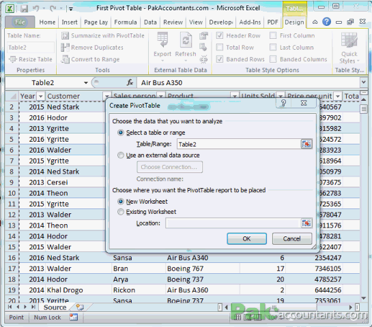Go to last sheet navigation arrow
The image size is (372, 327).
click(x=33, y=307)
